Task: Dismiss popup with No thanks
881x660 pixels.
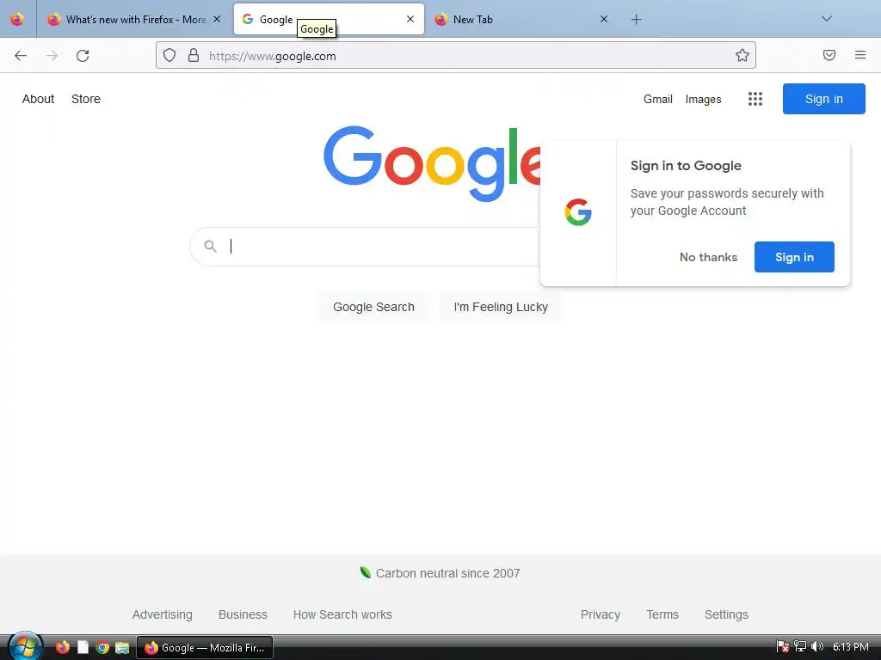Action: pyautogui.click(x=708, y=257)
